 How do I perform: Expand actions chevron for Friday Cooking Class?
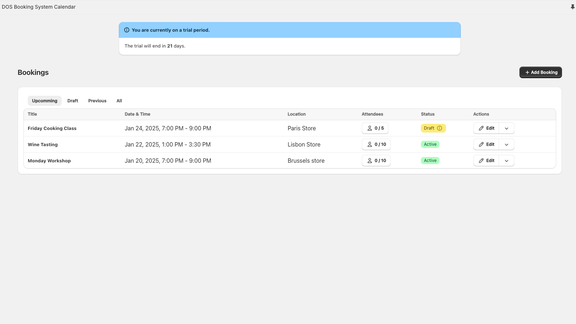[x=507, y=128]
